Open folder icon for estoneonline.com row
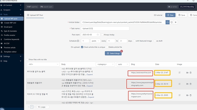Image resolution: width=197 pixels, height=110 pixels. (x=187, y=72)
